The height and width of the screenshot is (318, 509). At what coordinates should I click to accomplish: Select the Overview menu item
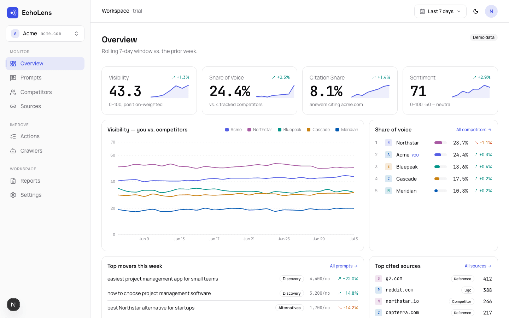45,64
